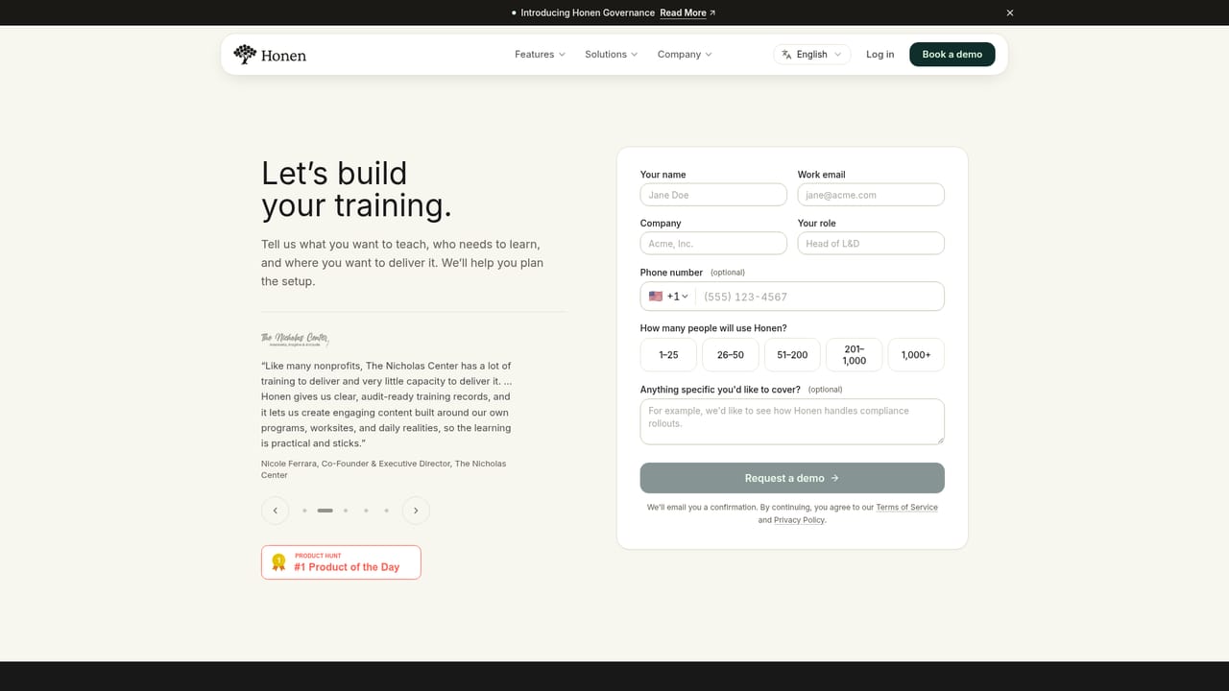The width and height of the screenshot is (1229, 691).
Task: Click the Nicole Ferrara attribution text
Action: [384, 469]
